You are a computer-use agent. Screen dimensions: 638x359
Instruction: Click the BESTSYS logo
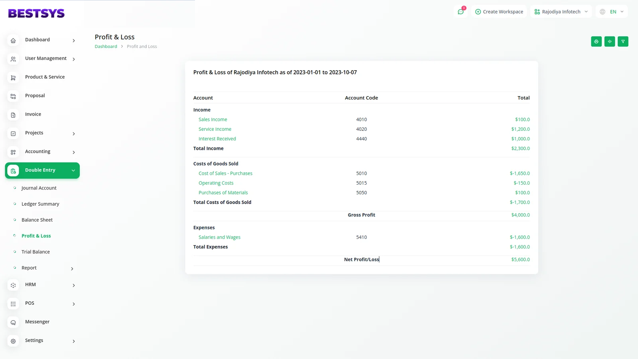[x=36, y=14]
